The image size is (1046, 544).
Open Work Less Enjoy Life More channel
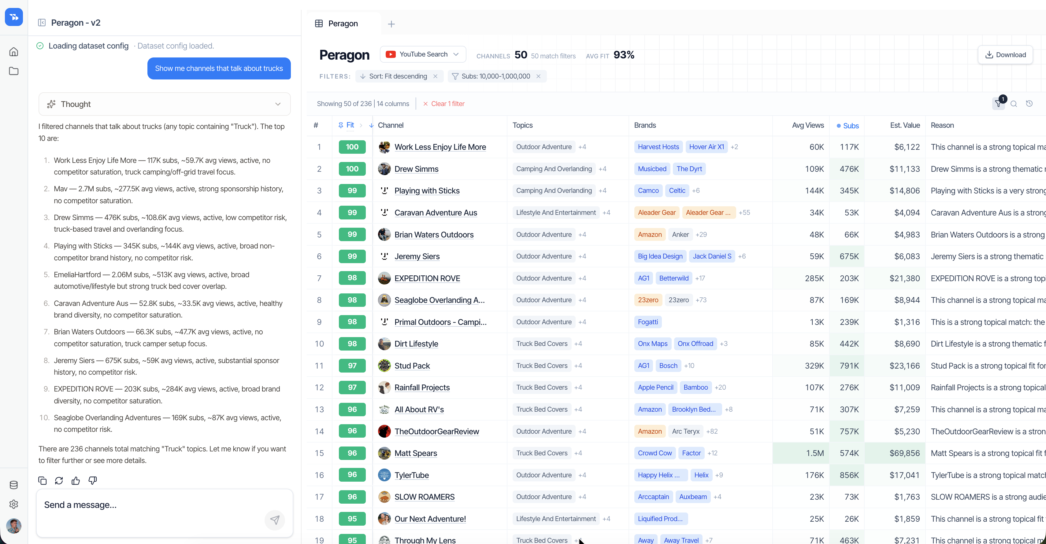440,147
